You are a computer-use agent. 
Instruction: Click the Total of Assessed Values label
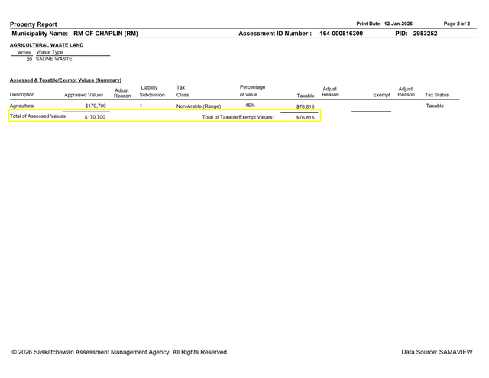(38, 116)
